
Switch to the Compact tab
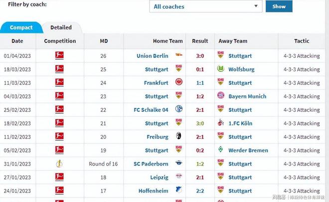point(21,27)
